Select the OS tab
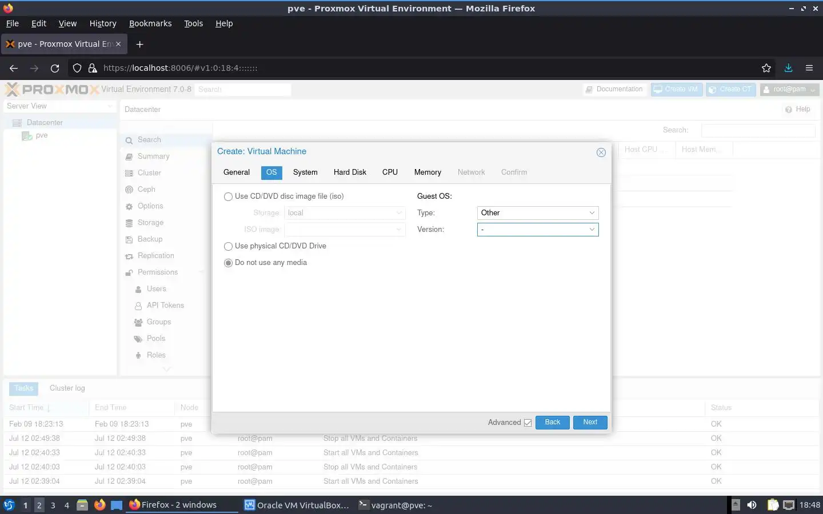Viewport: 823px width, 514px height. 271,172
